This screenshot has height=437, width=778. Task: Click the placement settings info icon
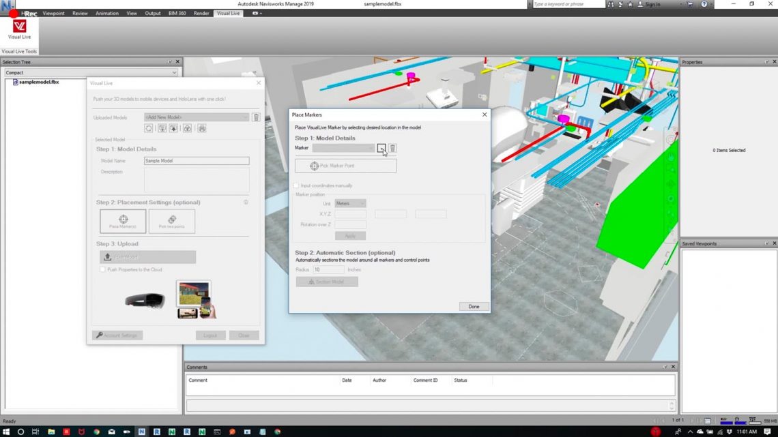(246, 202)
